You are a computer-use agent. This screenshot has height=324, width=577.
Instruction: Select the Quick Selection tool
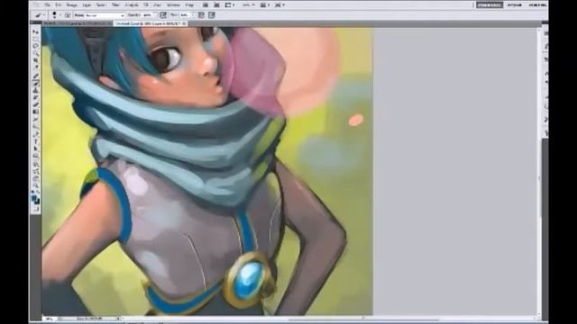[35, 53]
